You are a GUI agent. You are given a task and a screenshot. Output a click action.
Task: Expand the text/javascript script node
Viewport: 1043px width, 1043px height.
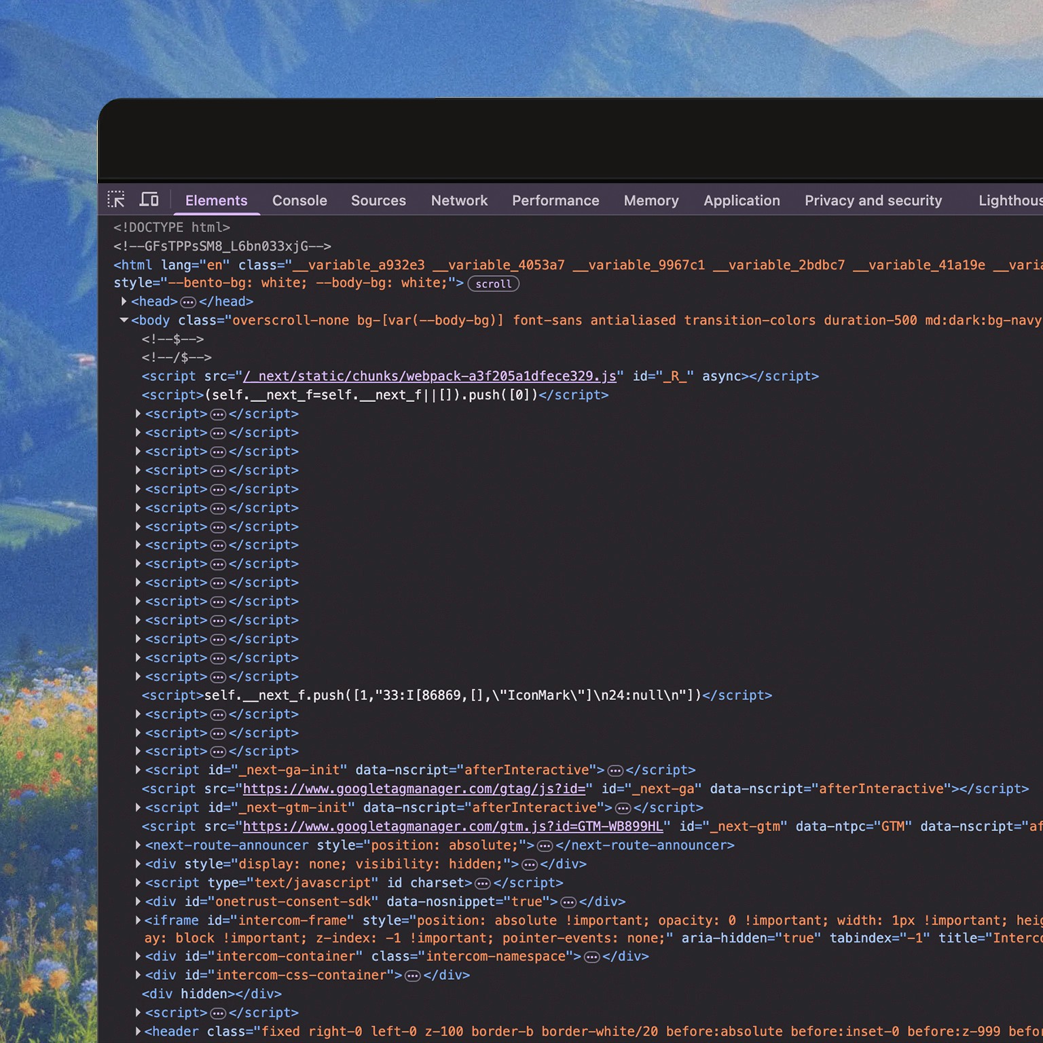point(138,882)
